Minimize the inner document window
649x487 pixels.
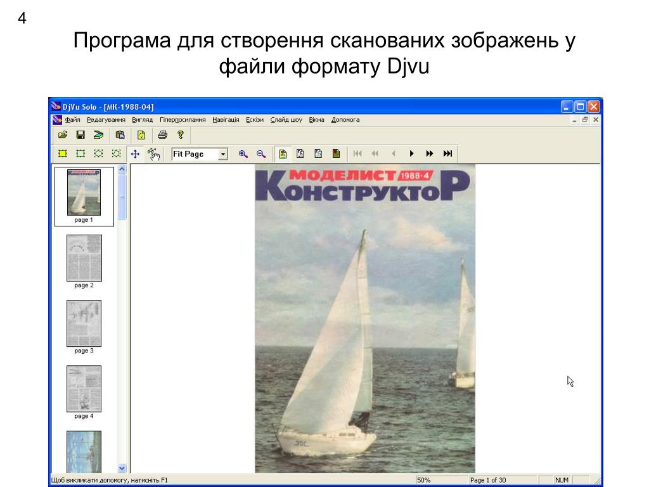(574, 120)
